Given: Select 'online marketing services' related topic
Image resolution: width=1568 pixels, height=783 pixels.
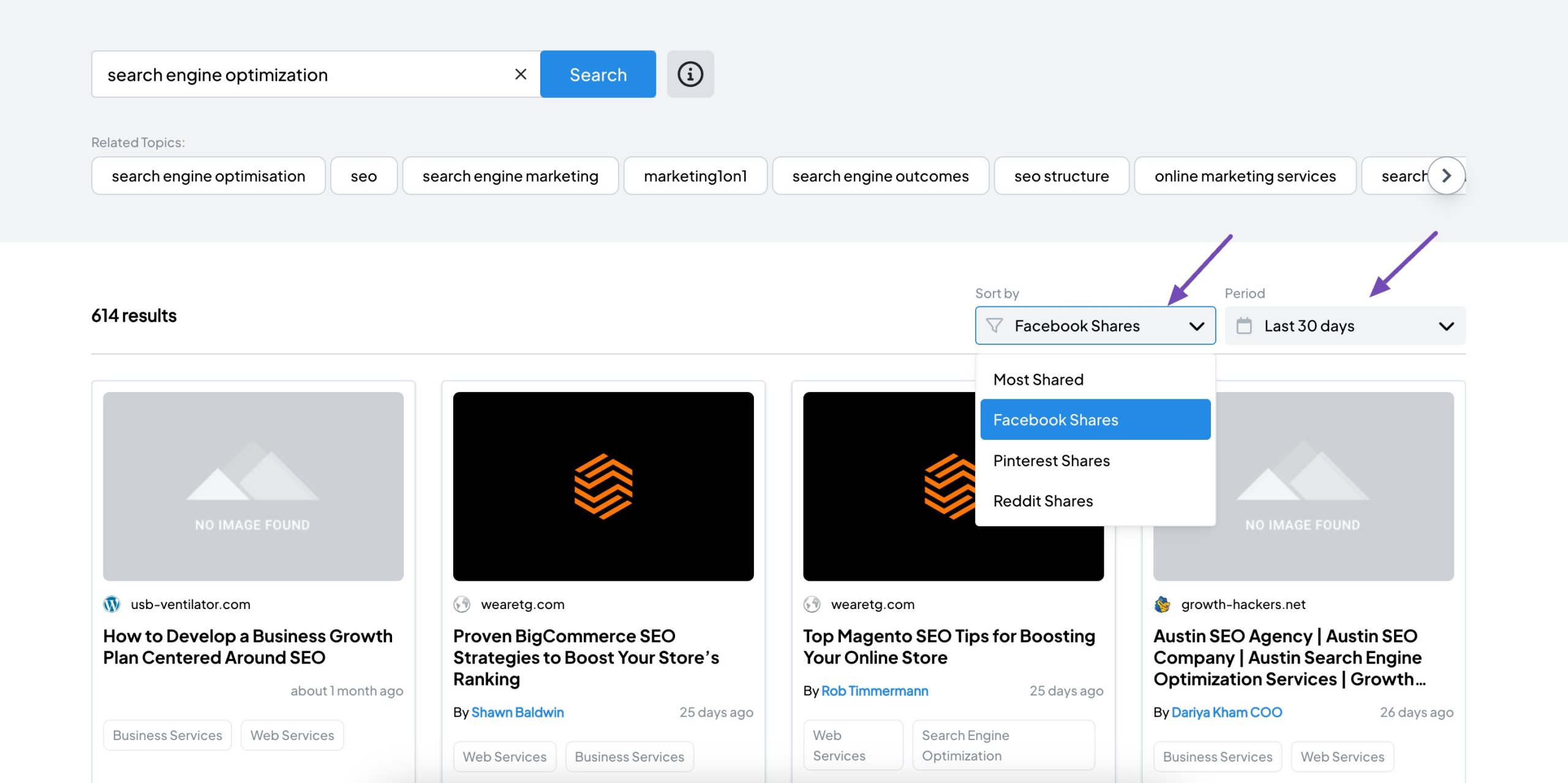Looking at the screenshot, I should pyautogui.click(x=1245, y=176).
